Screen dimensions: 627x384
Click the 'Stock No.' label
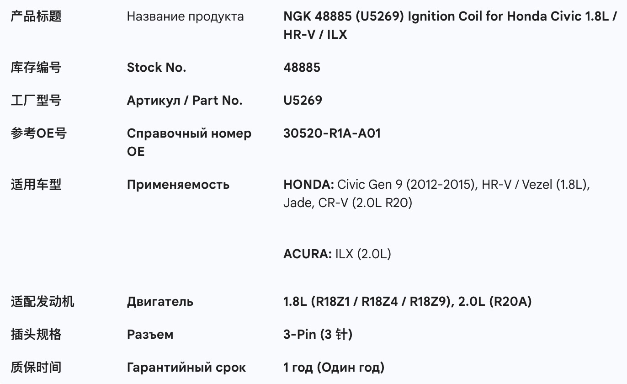pos(156,68)
